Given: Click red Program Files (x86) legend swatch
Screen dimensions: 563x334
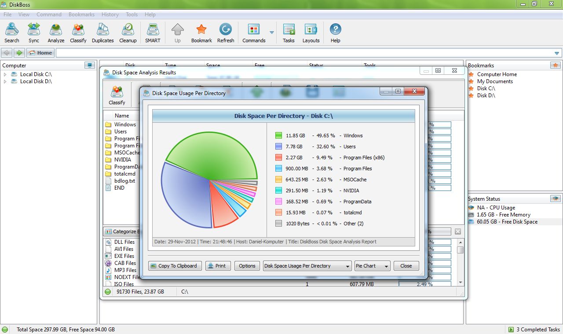Looking at the screenshot, I should point(278,158).
